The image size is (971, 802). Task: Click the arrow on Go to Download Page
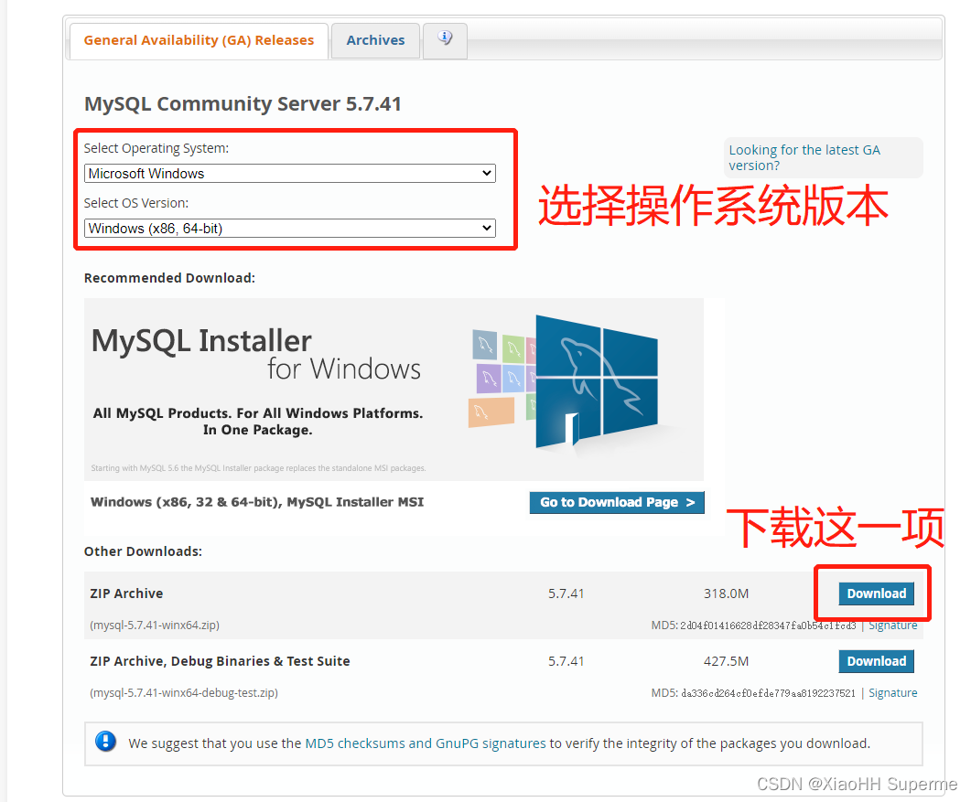[x=690, y=502]
